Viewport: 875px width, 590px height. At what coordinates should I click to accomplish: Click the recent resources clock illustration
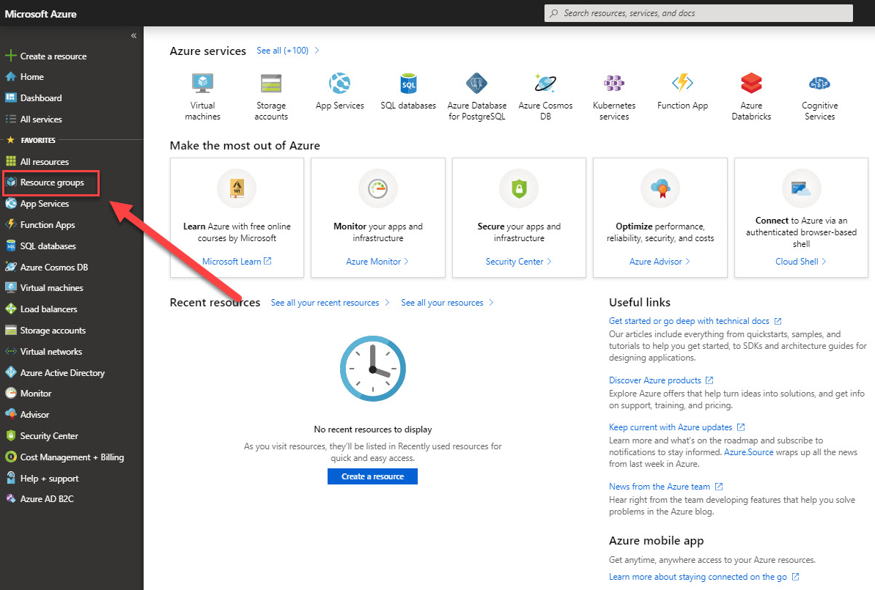coord(373,369)
